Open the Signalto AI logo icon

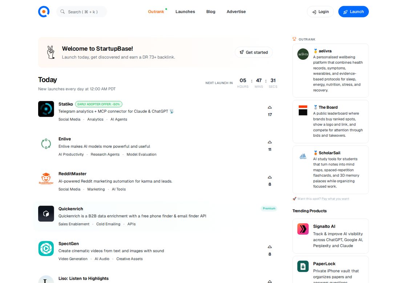click(x=303, y=229)
